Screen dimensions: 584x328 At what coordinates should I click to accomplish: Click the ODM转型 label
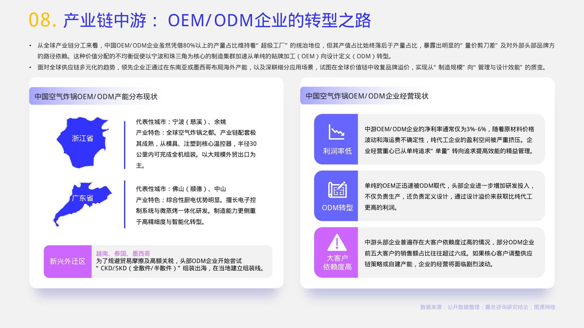(337, 208)
